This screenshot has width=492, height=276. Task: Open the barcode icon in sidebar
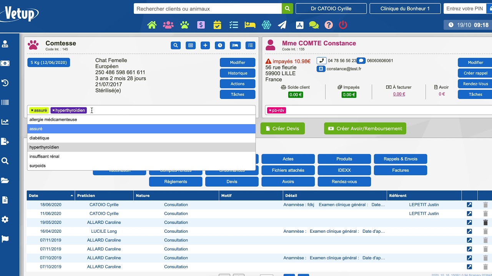pos(5,102)
